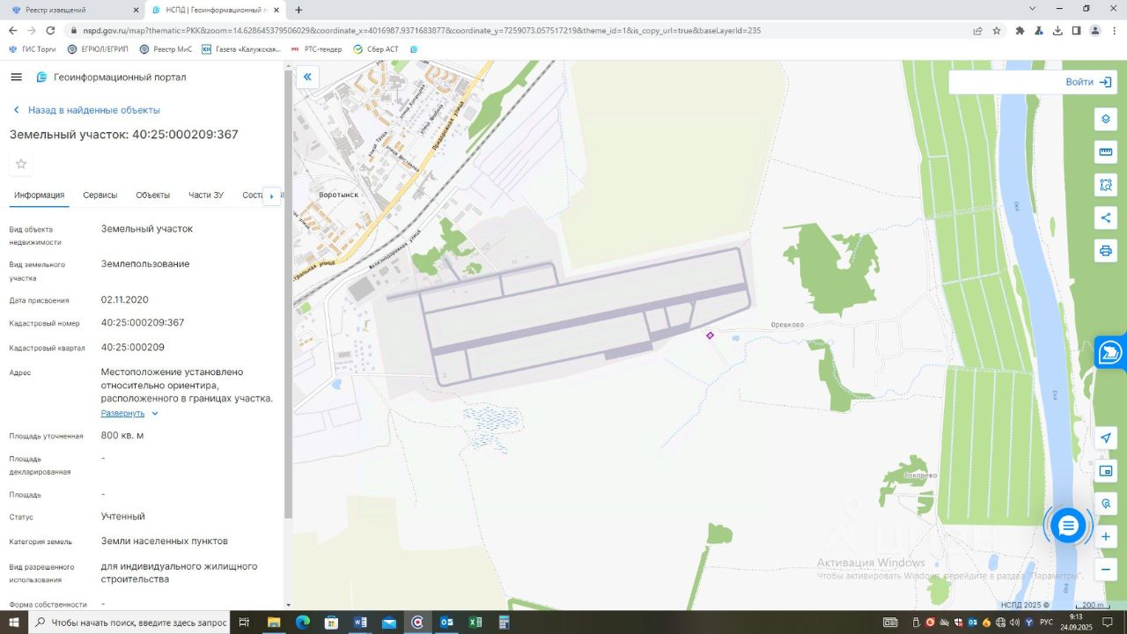Open Outlook from the taskbar
Viewport: 1127px width, 634px height.
(446, 623)
